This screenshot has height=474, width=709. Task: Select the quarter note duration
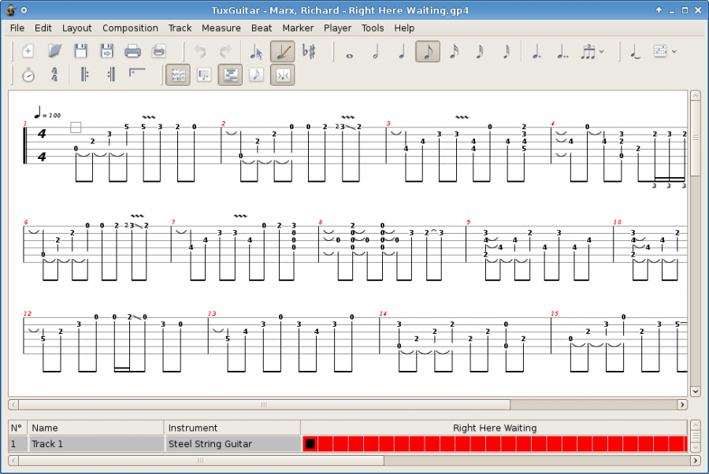402,51
